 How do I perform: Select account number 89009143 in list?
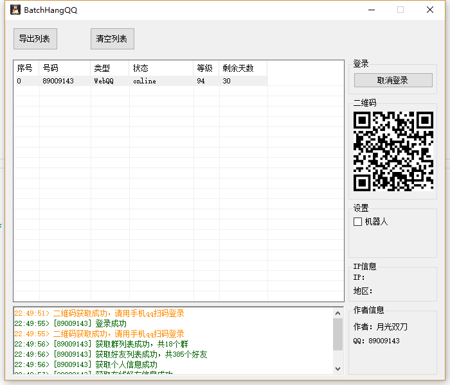tap(59, 81)
